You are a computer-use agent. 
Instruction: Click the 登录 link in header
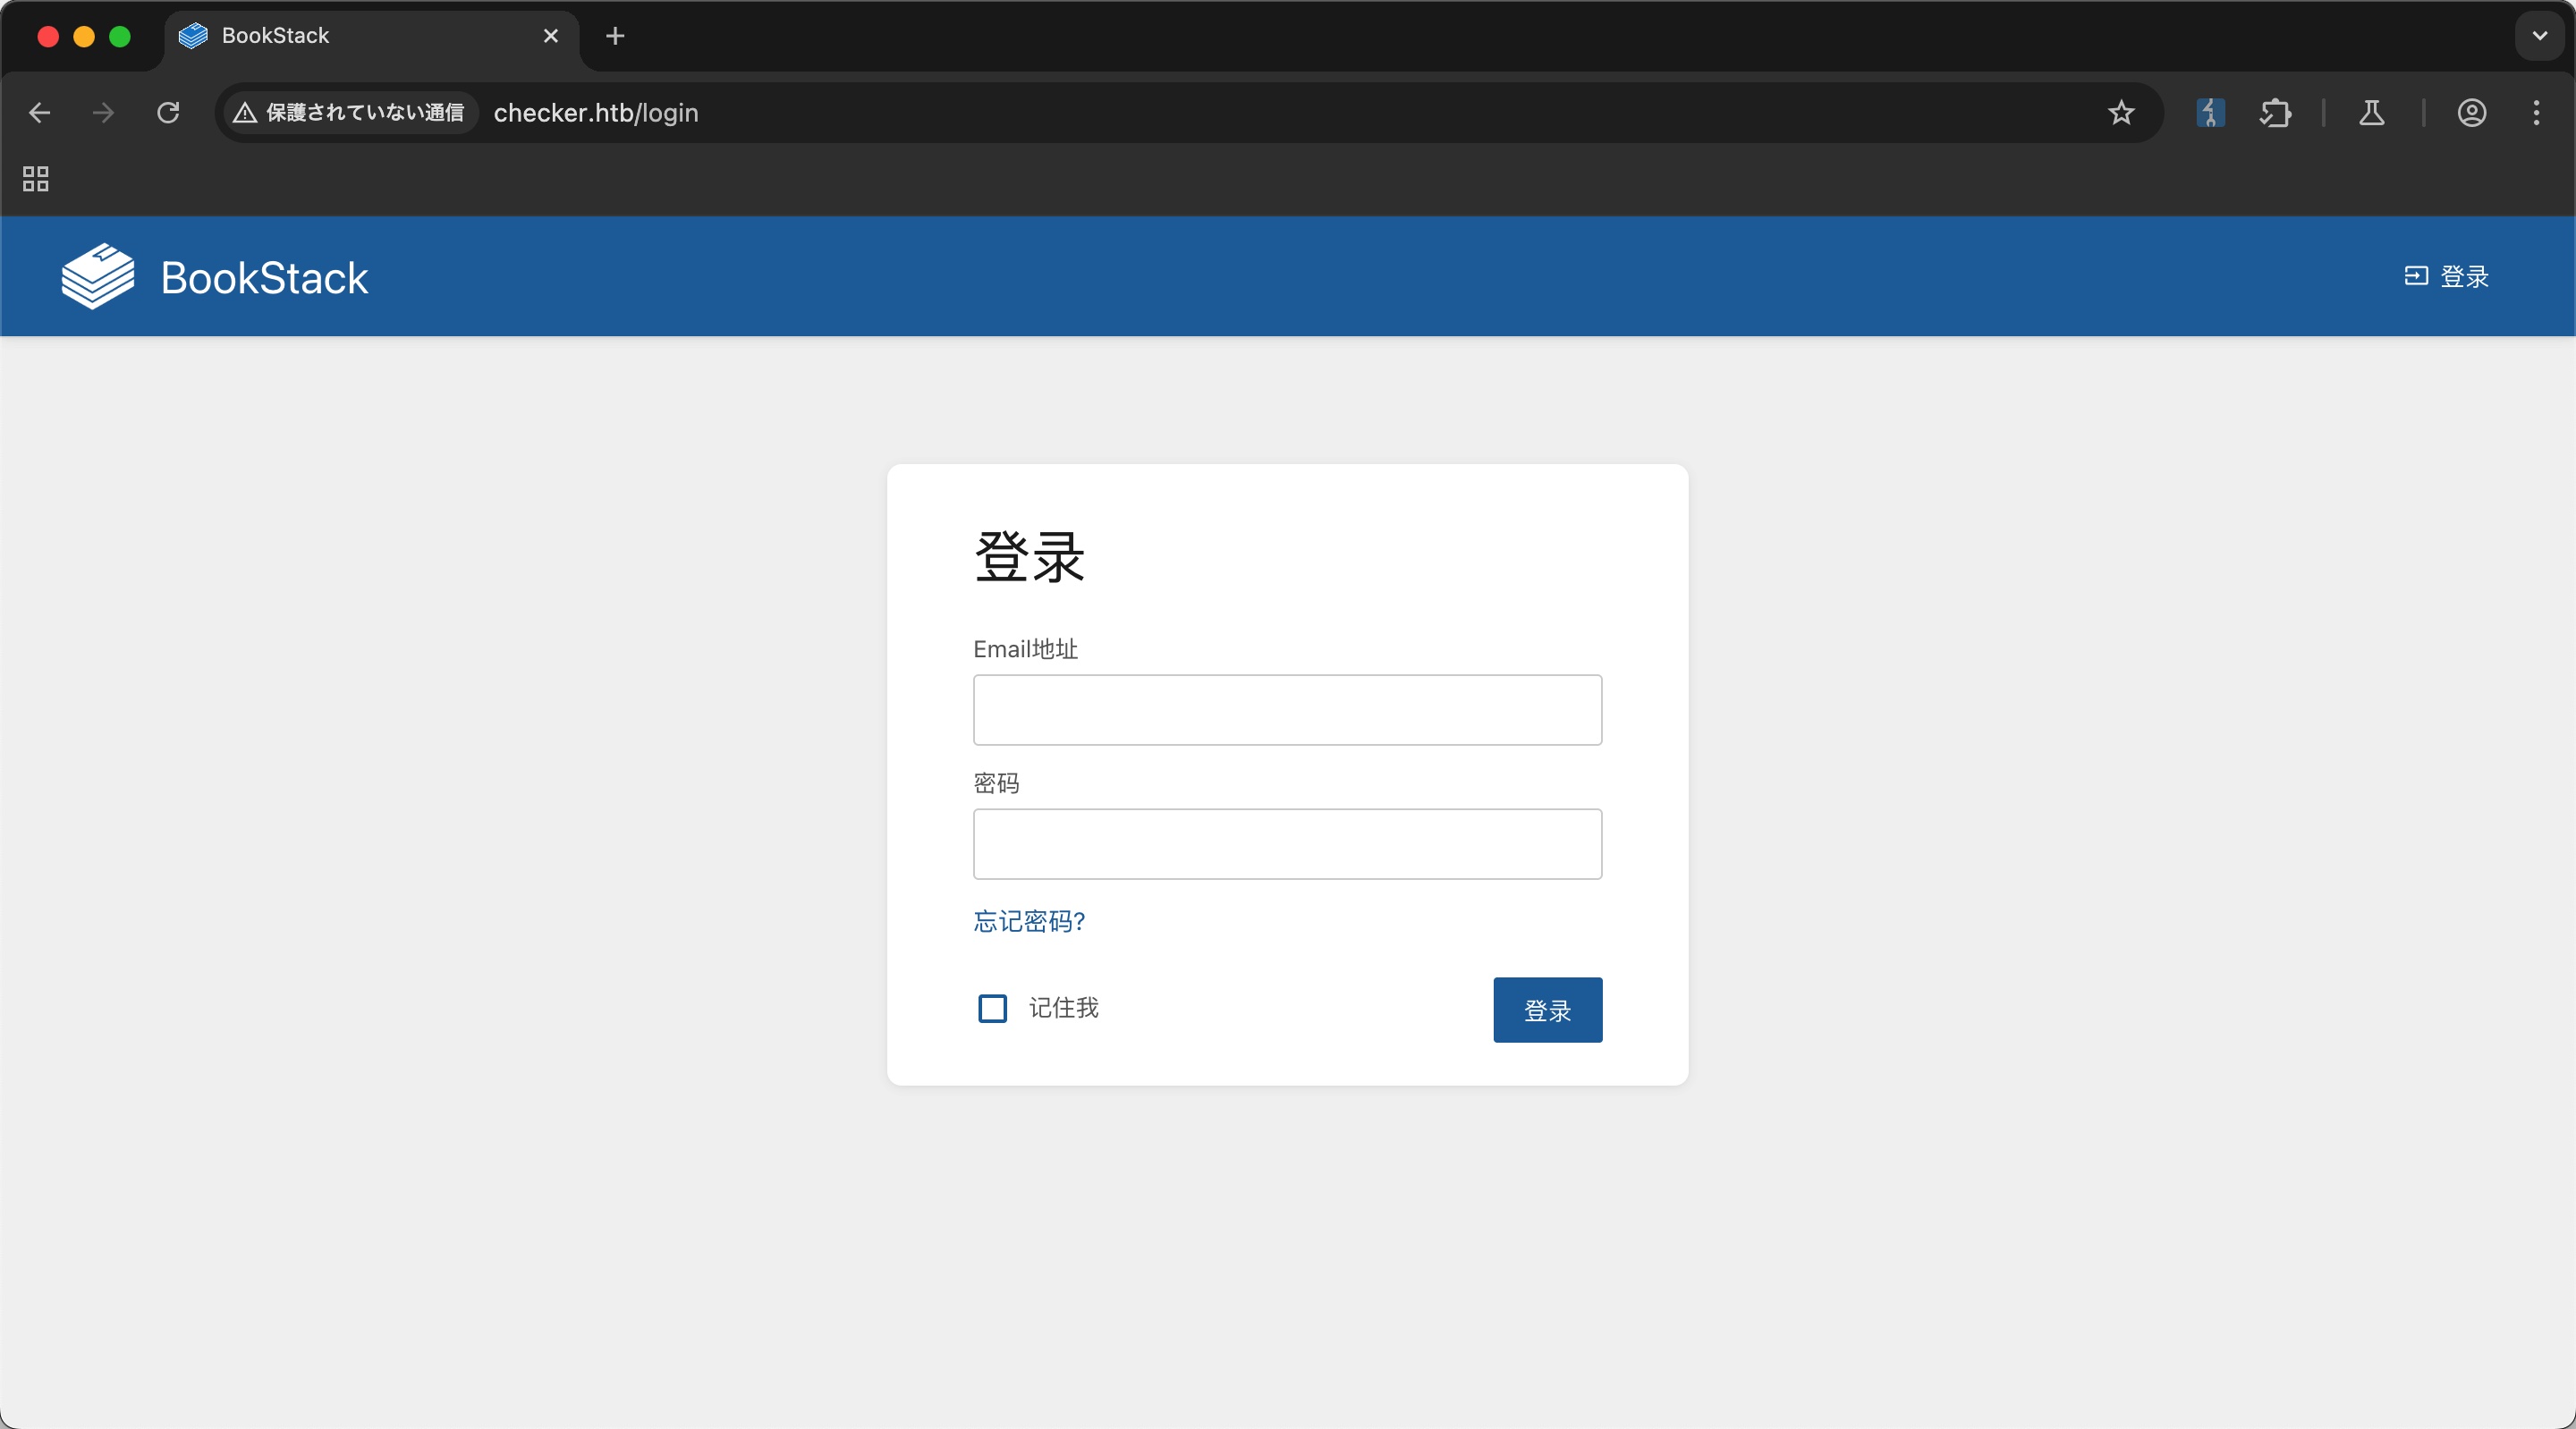(x=2447, y=276)
